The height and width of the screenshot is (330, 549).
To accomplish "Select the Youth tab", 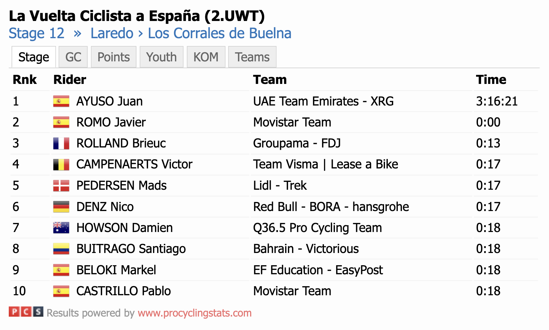I will 162,57.
